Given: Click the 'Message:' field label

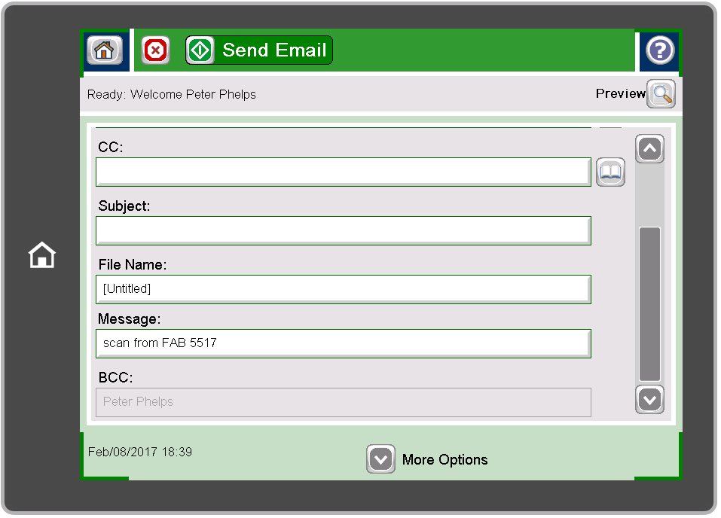Looking at the screenshot, I should point(130,319).
